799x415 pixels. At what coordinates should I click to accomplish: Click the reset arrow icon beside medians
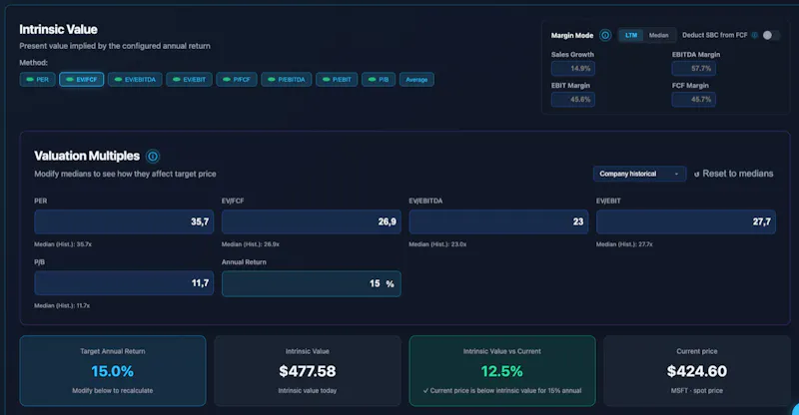(x=696, y=175)
